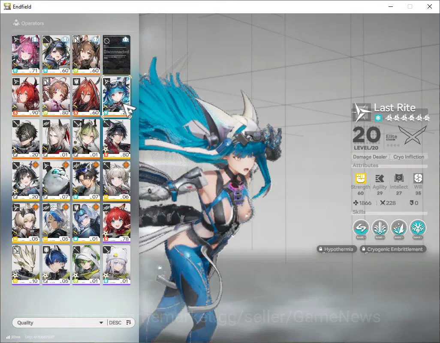The image size is (440, 343).
Task: Select the spiky white creature level 10 operator
Action: [x=26, y=265]
